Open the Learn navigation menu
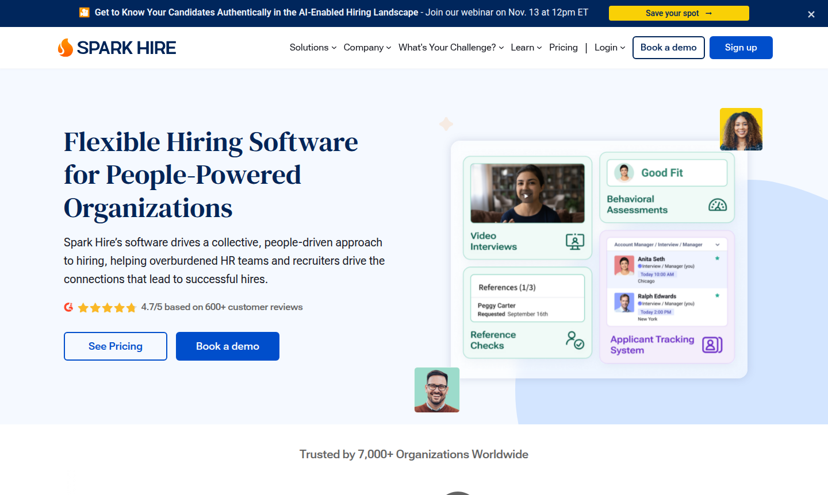The width and height of the screenshot is (828, 495). (526, 48)
